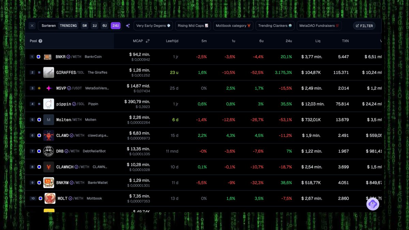
Task: Select the Base chain icon beside BNKR
Action: (39, 57)
